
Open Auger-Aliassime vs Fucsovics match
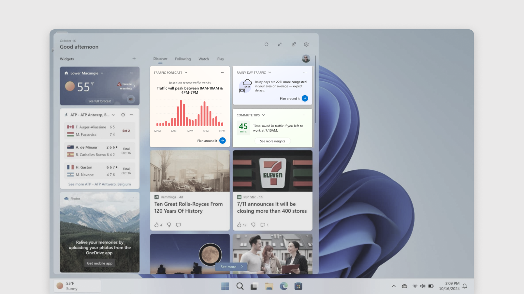coord(99,131)
